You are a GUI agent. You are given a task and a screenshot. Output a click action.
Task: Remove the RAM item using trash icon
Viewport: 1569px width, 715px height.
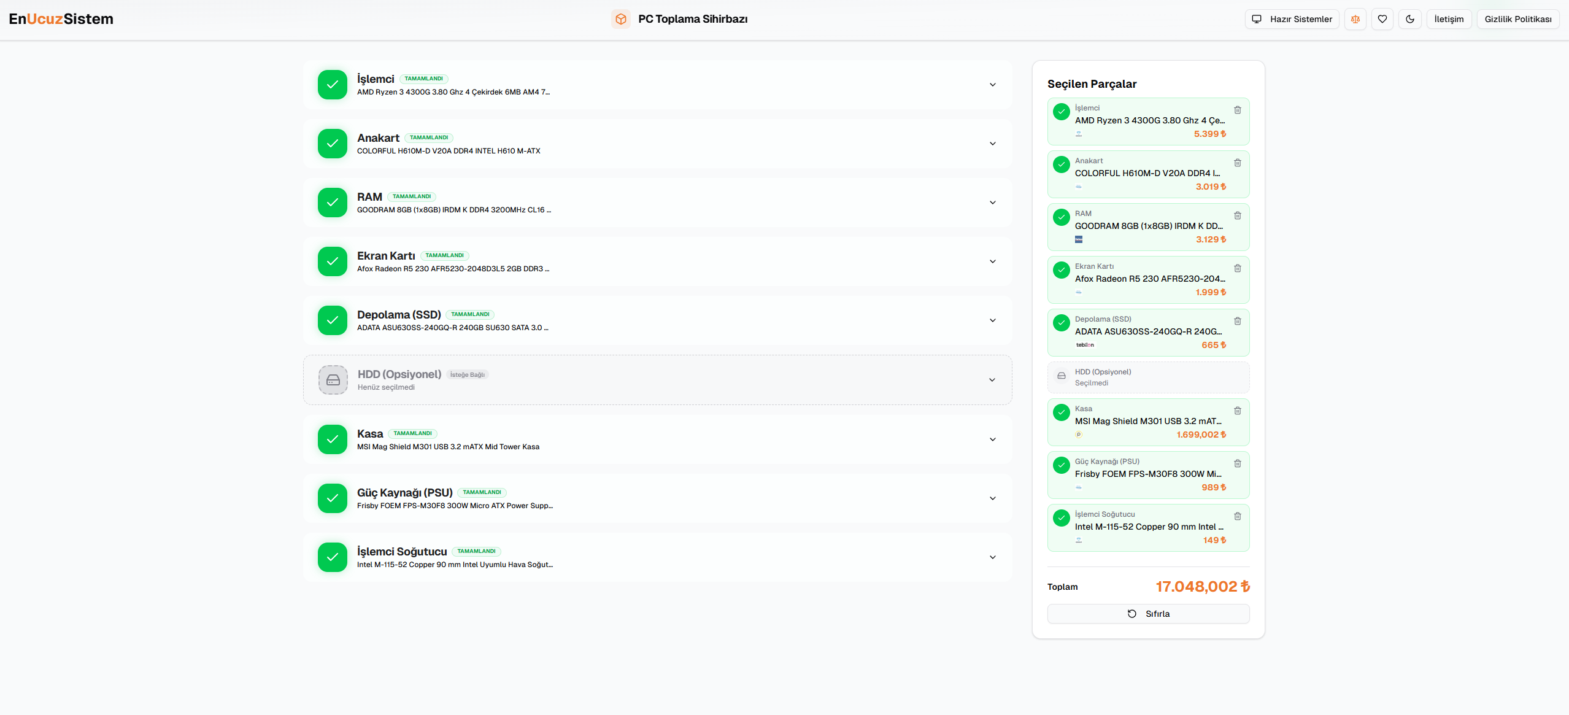tap(1237, 215)
